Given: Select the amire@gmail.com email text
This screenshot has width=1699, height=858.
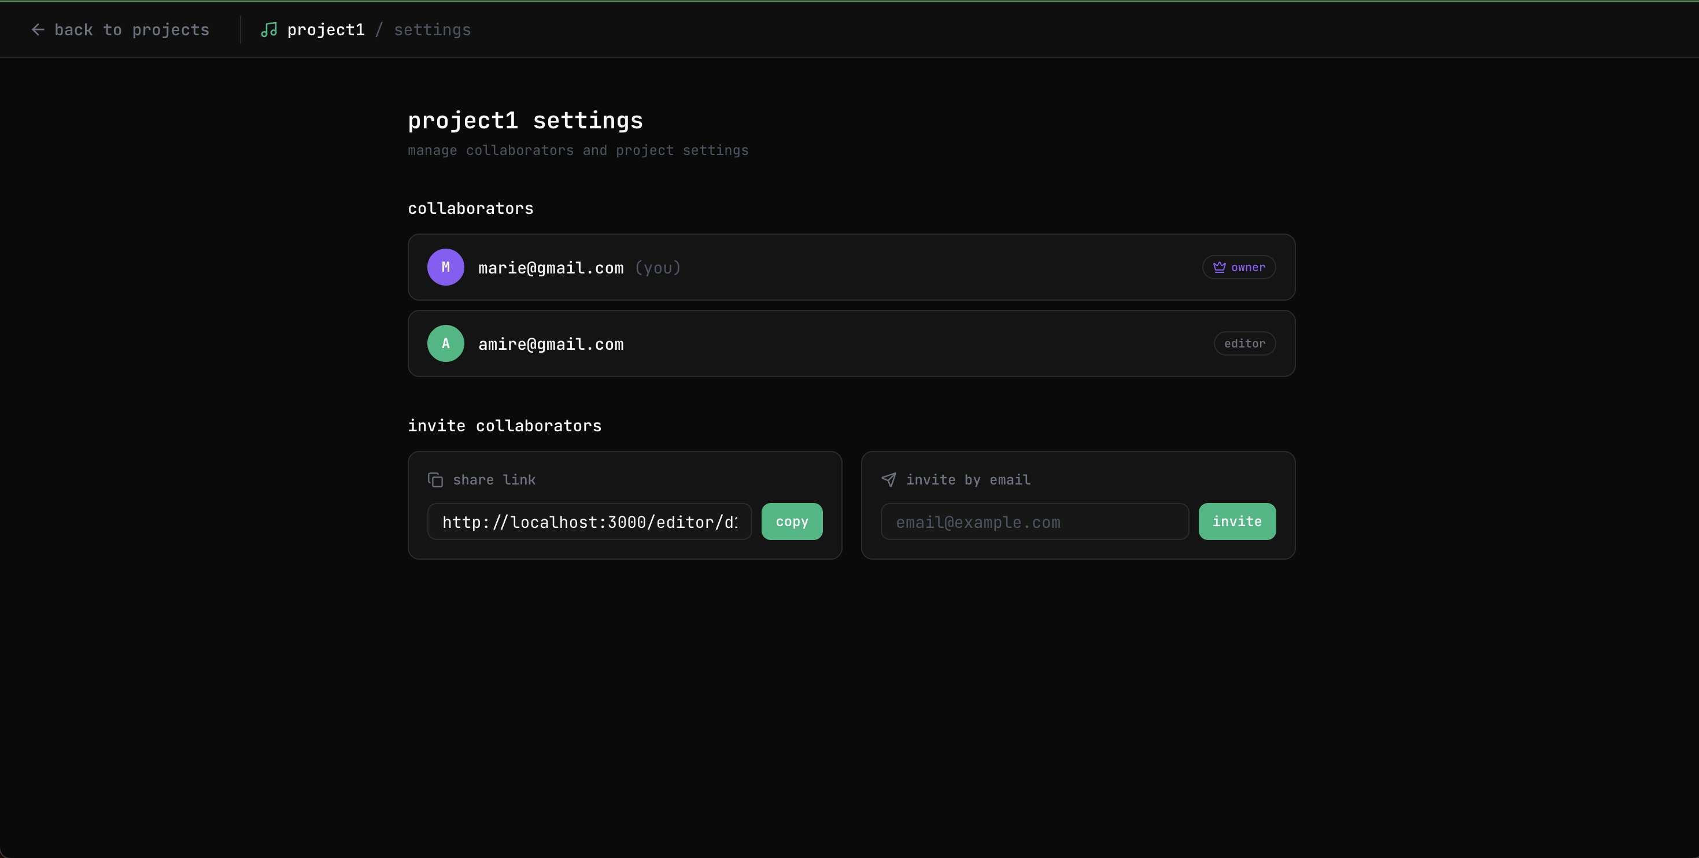Looking at the screenshot, I should (x=551, y=344).
